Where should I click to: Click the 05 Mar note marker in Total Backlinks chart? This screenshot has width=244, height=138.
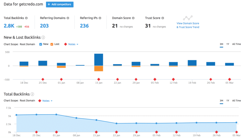[236, 132]
